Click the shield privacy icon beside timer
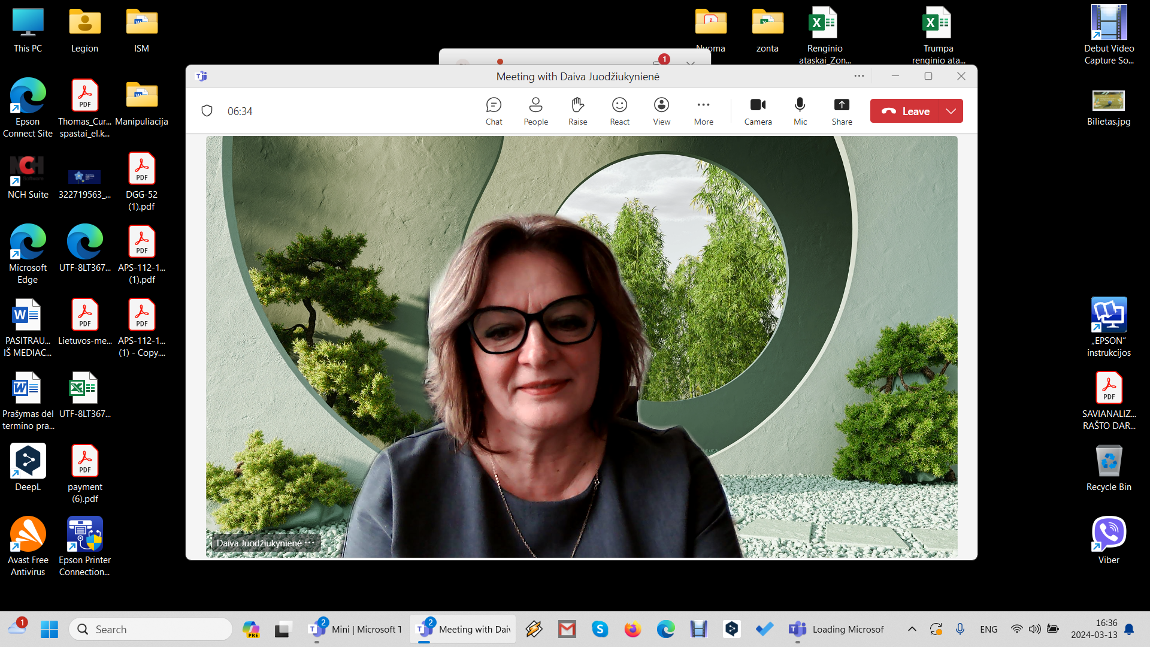The width and height of the screenshot is (1150, 647). coord(207,111)
